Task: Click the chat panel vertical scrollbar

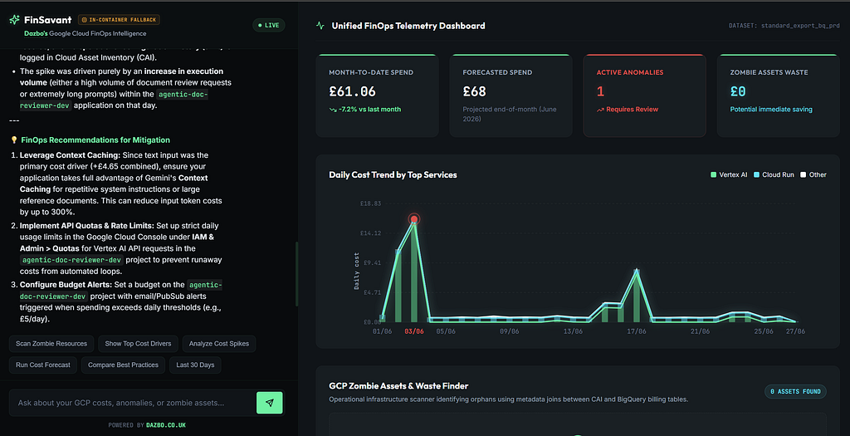Action: pos(296,274)
